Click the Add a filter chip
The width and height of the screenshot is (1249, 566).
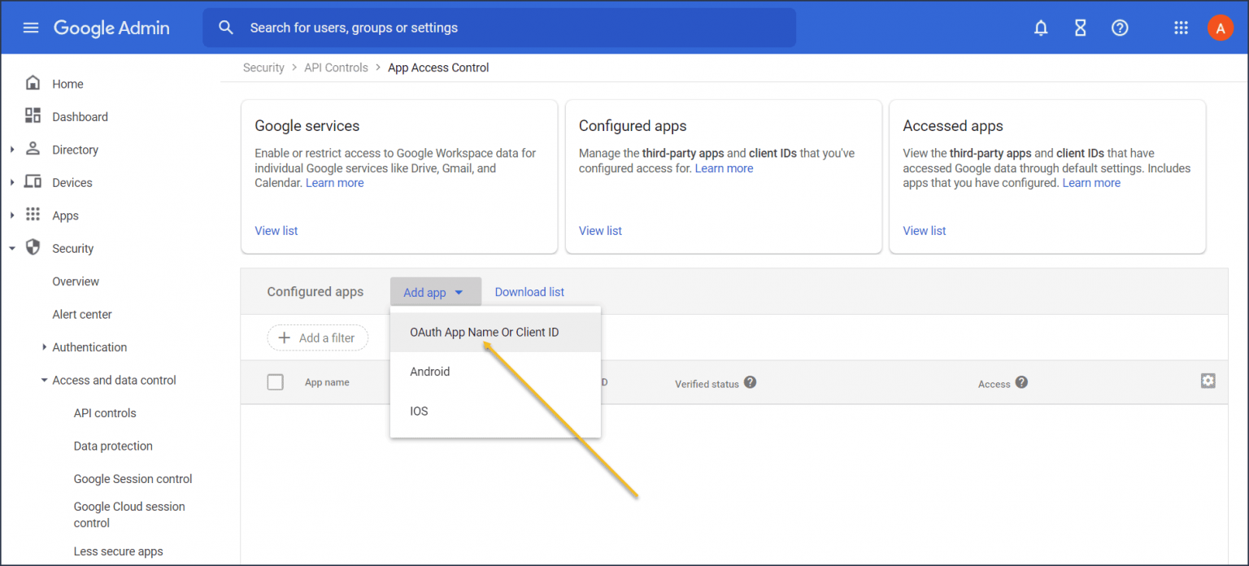click(x=318, y=337)
